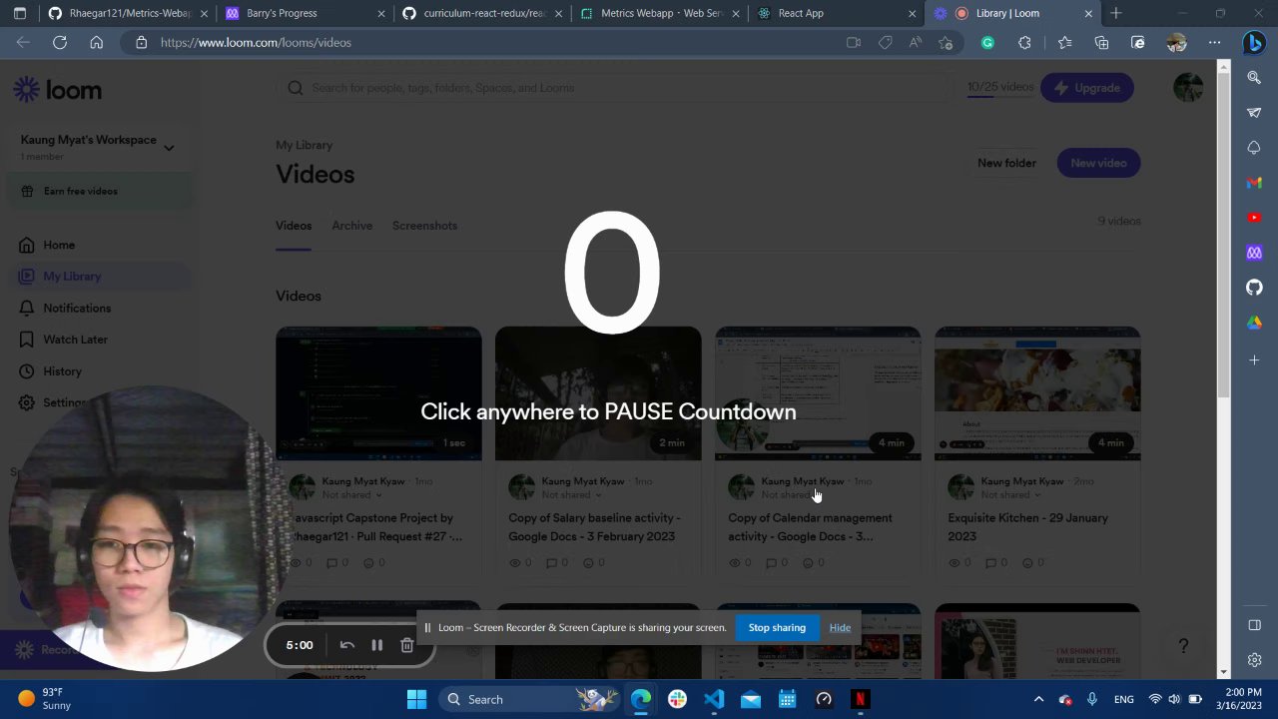
Task: Click the New folder button
Action: 1006,163
